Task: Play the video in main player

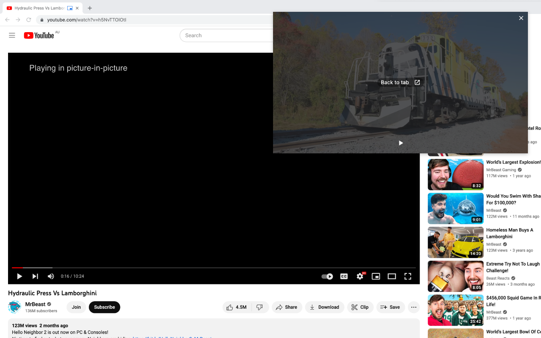Action: (19, 276)
